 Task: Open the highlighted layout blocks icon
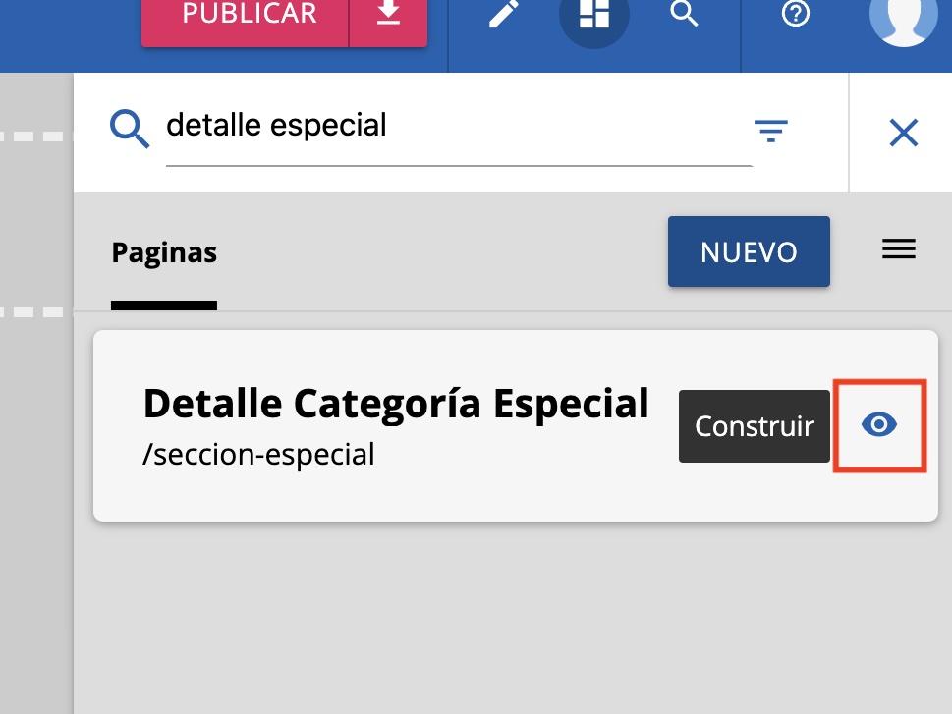coord(594,17)
